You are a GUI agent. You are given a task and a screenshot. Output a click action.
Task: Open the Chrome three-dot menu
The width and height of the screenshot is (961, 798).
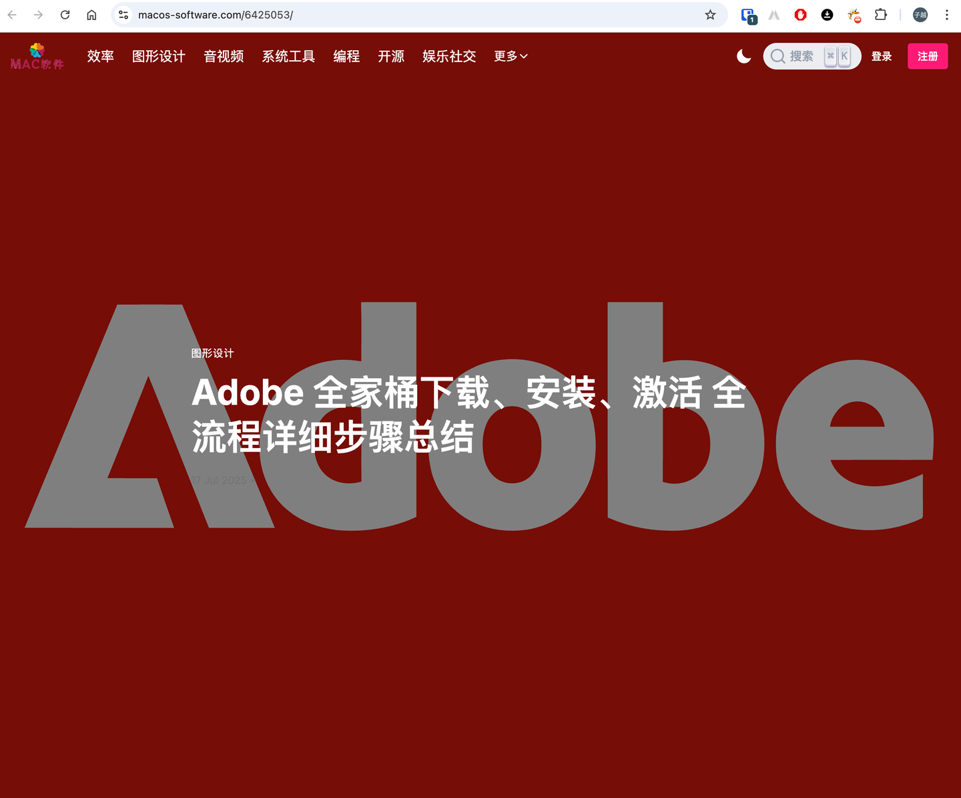click(x=947, y=15)
